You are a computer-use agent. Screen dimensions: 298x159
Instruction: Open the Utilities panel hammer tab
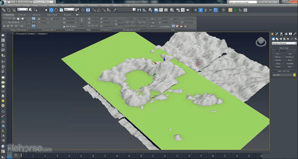coord(295,34)
